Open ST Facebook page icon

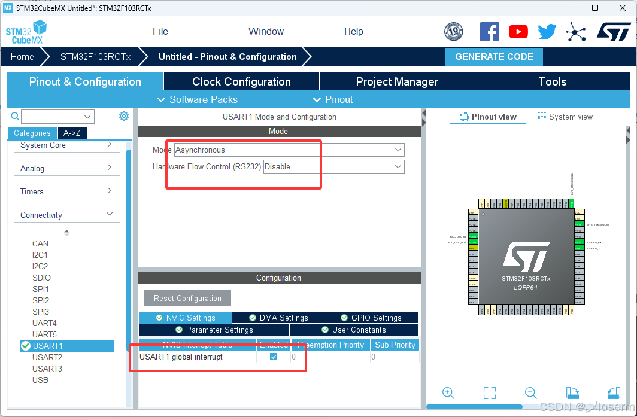(x=490, y=32)
